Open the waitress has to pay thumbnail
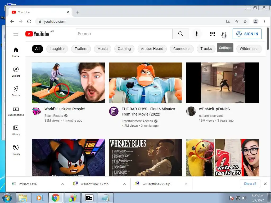The height and width of the screenshot is (203, 271). pyautogui.click(x=223, y=158)
